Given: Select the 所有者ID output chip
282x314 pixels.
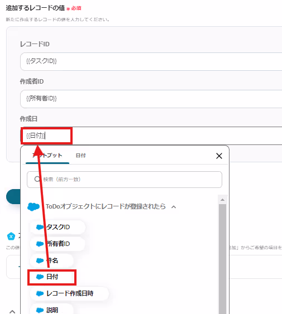Looking at the screenshot, I should (x=58, y=244).
